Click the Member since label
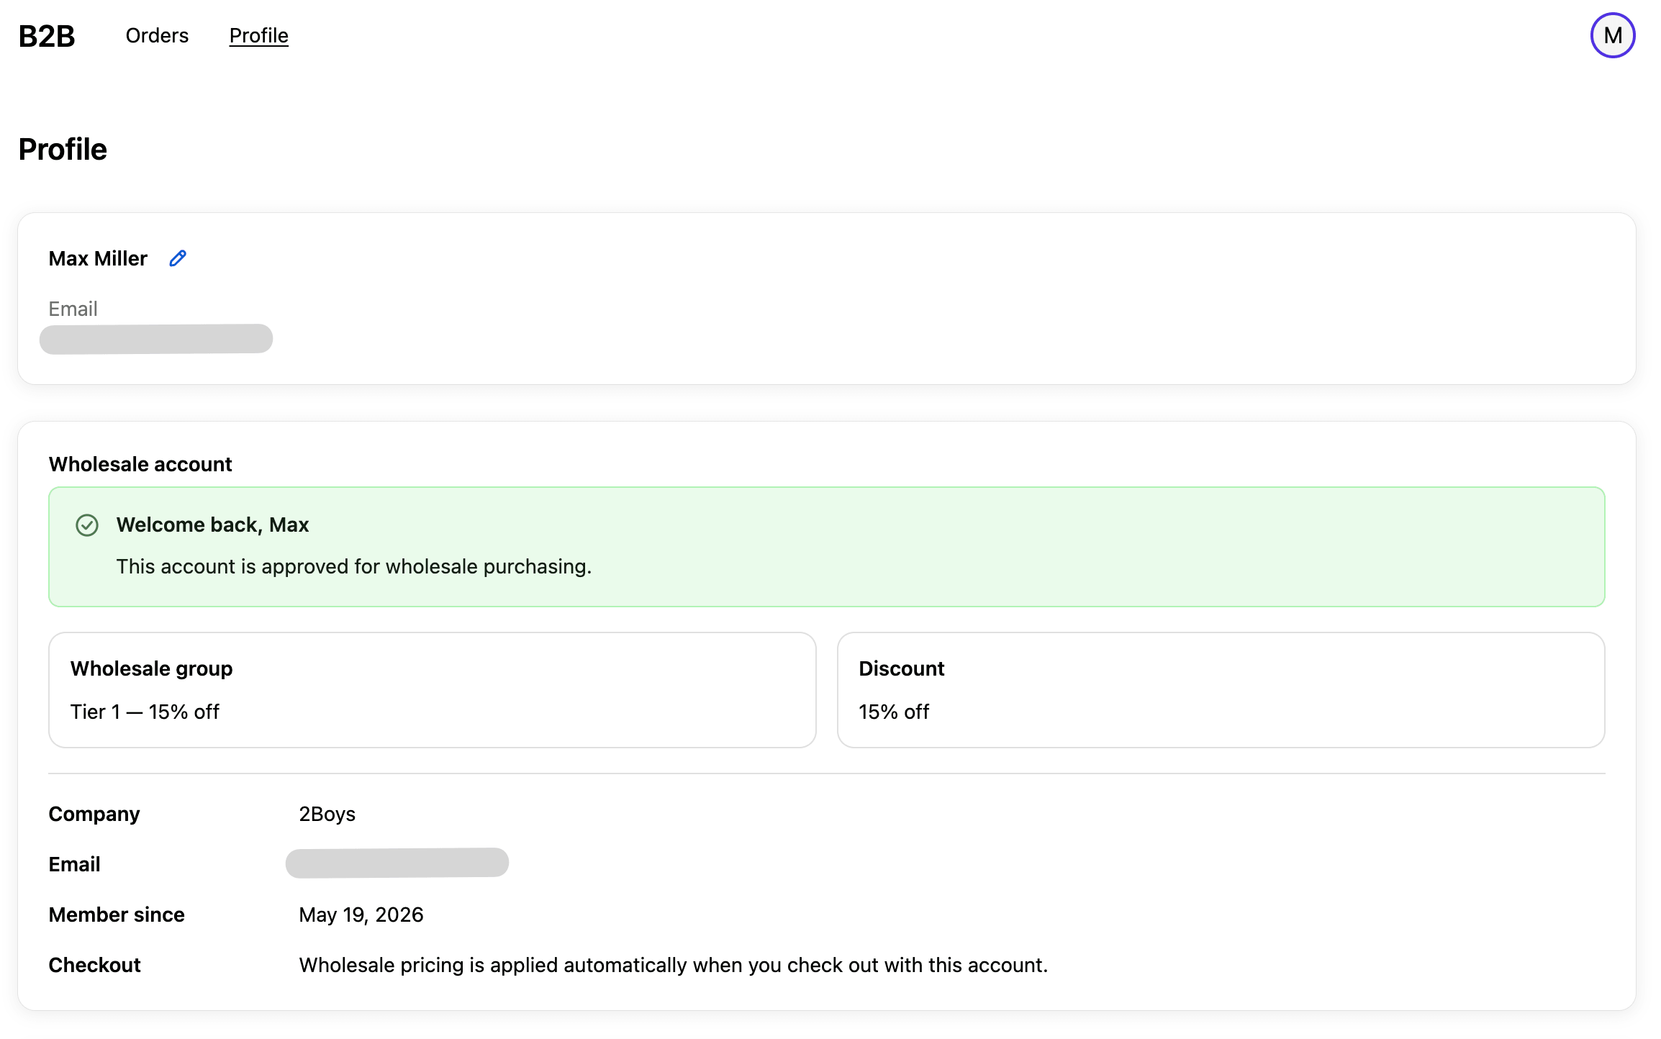The width and height of the screenshot is (1661, 1039). coord(117,915)
